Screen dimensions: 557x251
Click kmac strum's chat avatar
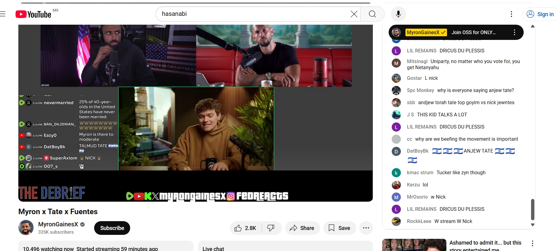tap(396, 173)
